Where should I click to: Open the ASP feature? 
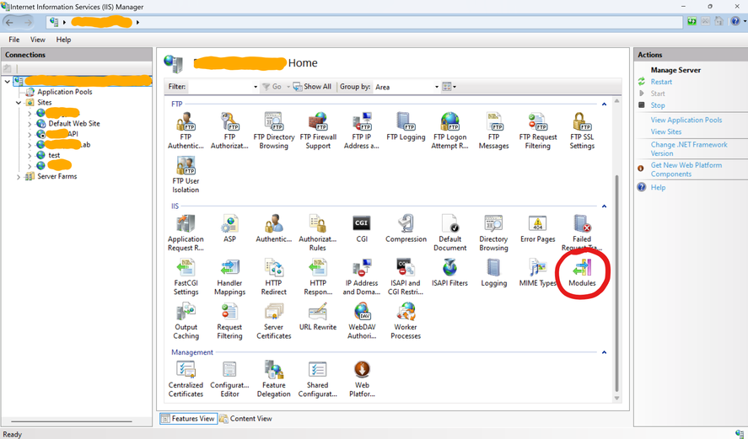pos(229,228)
